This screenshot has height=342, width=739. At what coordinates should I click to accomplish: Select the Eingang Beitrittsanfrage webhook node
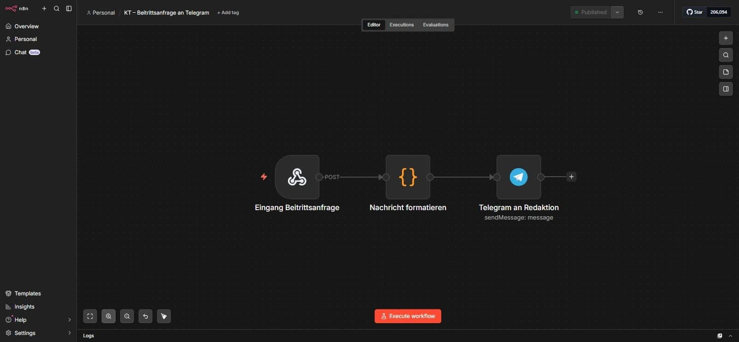tap(297, 177)
